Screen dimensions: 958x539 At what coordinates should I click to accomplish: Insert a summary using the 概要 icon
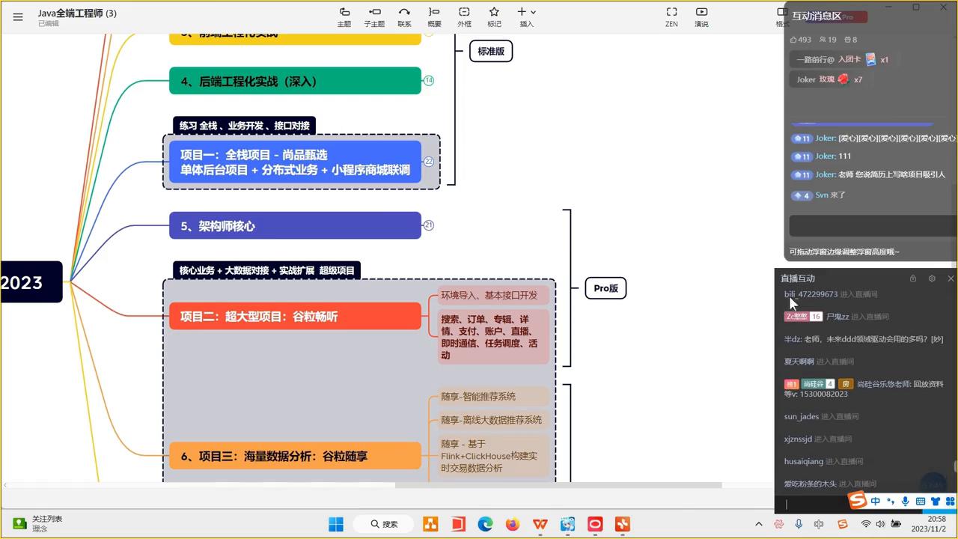(434, 16)
